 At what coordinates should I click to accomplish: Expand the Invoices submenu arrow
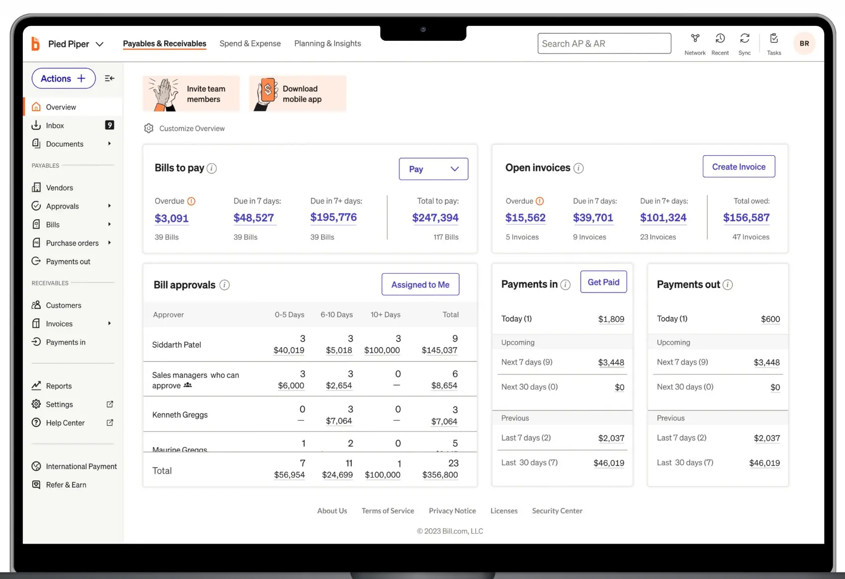coord(109,323)
